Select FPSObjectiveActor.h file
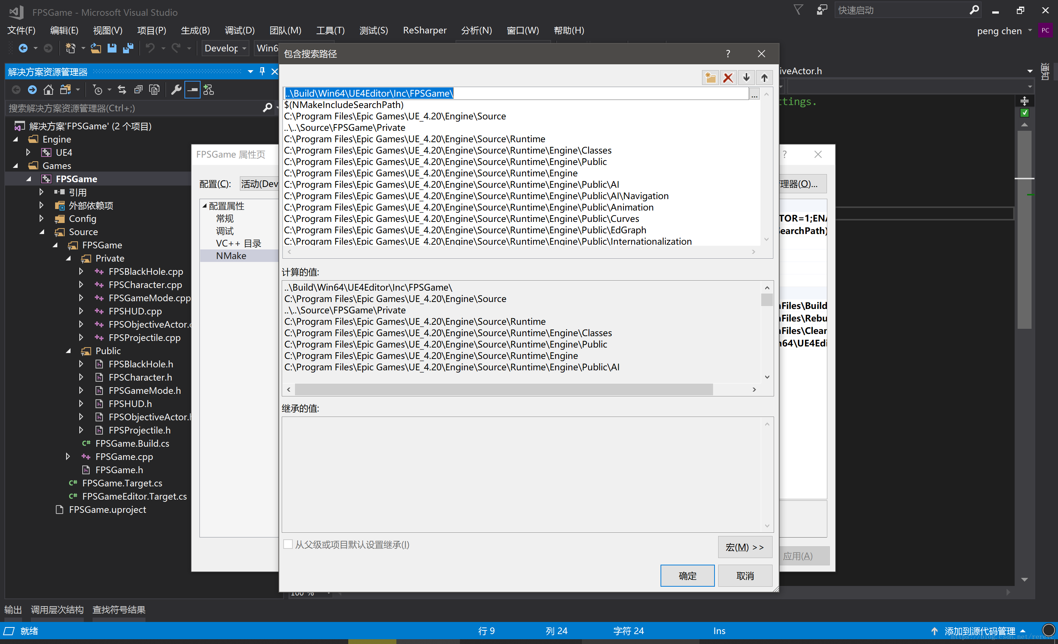Screen dimensions: 1058x644 [x=149, y=417]
